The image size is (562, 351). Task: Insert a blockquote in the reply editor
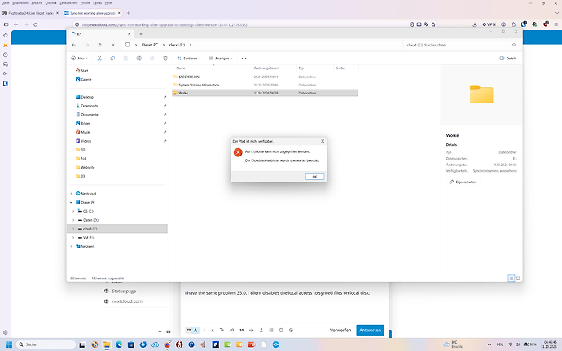[x=242, y=330]
